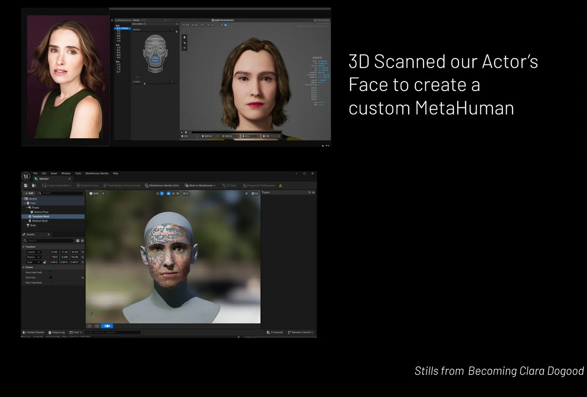This screenshot has width=587, height=397.
Task: Toggle the Show Teeth Mesh checkbox
Action: pyautogui.click(x=51, y=283)
